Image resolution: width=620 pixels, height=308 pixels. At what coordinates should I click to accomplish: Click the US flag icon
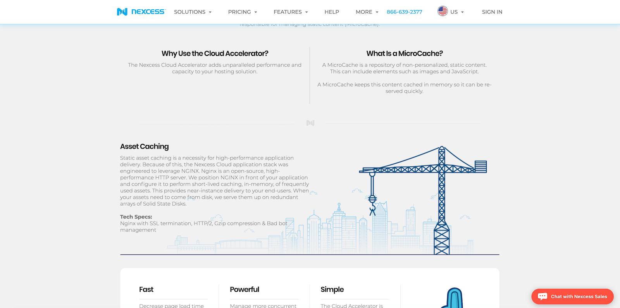443,11
